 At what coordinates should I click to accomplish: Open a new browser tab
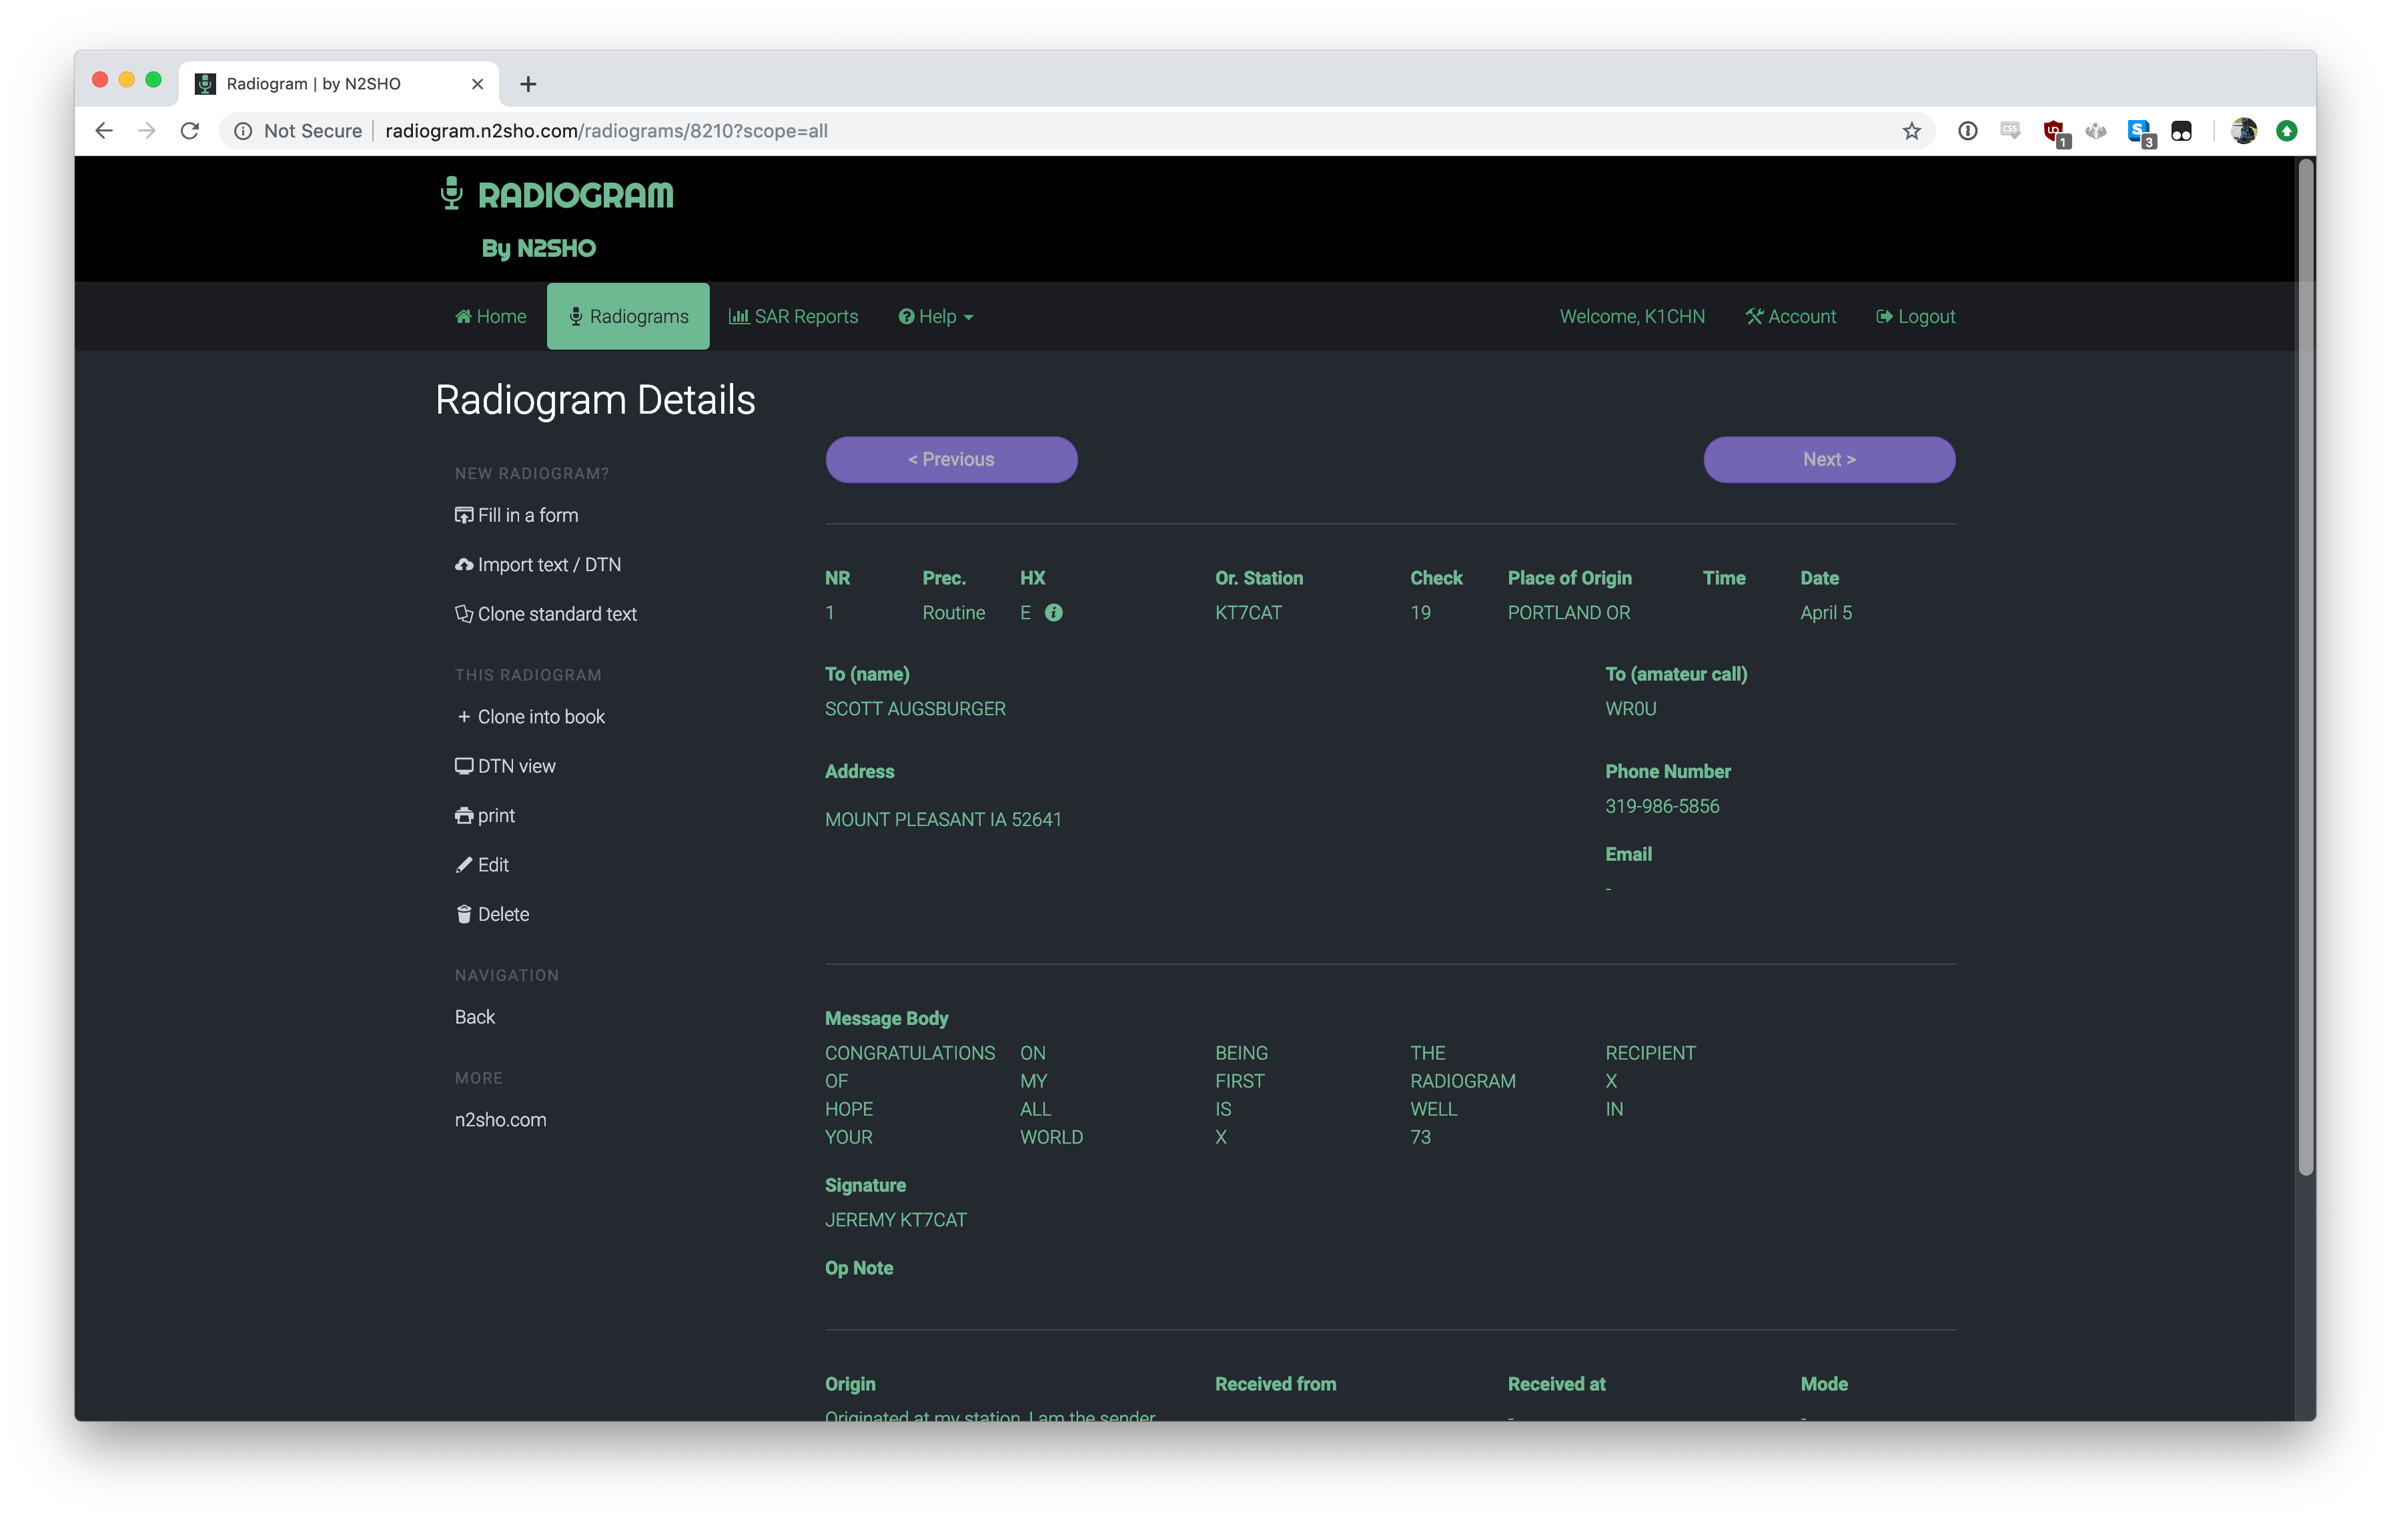pos(528,84)
